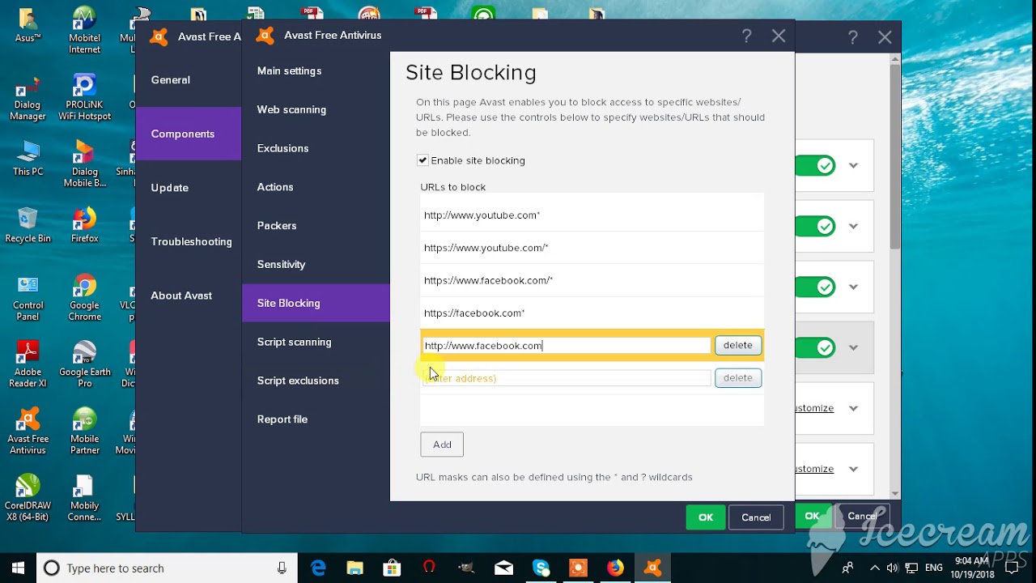1036x583 pixels.
Task: Uncheck Enable site blocking checkbox
Action: click(x=422, y=160)
